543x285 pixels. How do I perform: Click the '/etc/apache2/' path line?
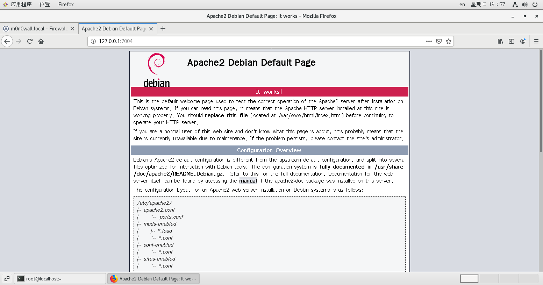pyautogui.click(x=154, y=203)
